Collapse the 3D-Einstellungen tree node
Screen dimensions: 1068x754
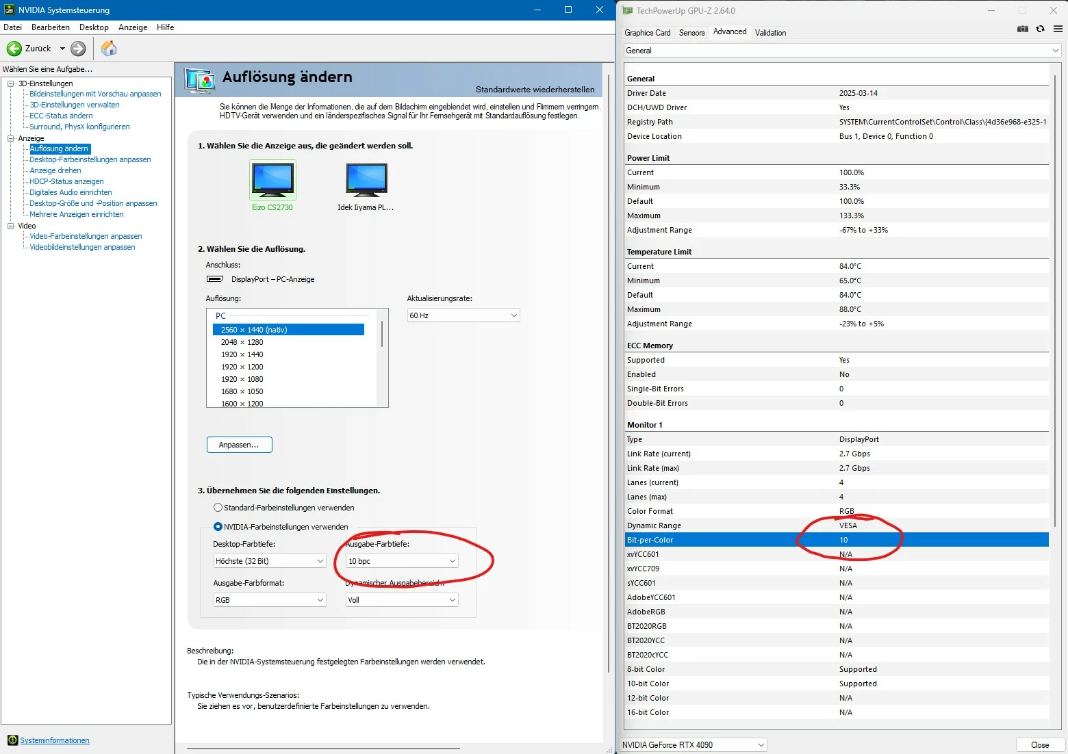pyautogui.click(x=10, y=83)
